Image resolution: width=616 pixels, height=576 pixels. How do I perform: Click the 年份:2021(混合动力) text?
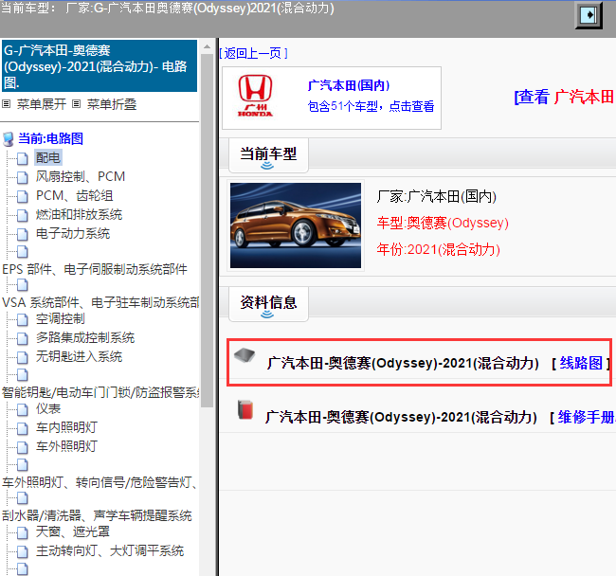[x=439, y=249]
